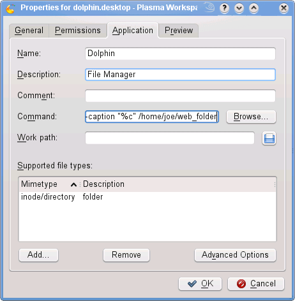This screenshot has height=301, width=295.
Task: Open the Permissions tab
Action: point(78,31)
